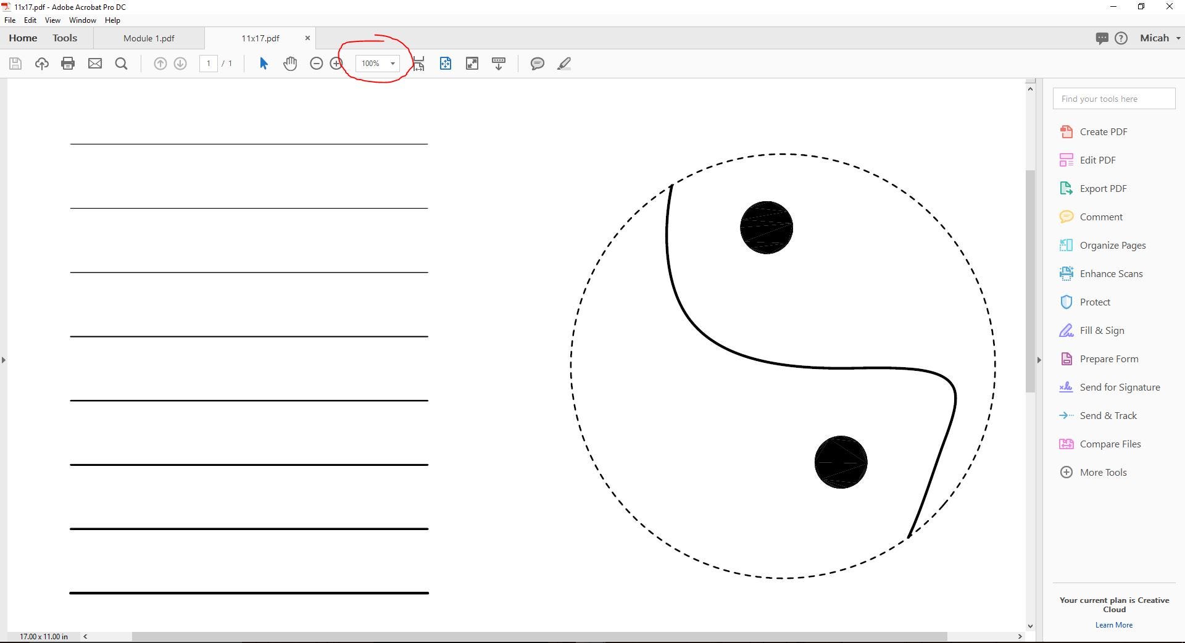Open the Enhance Scans tool
The height and width of the screenshot is (643, 1185).
point(1101,274)
